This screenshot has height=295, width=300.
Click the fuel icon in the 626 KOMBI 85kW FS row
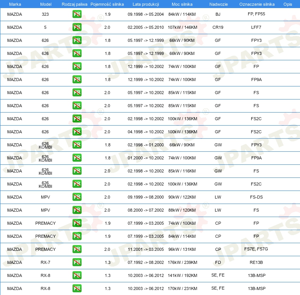coord(77,171)
